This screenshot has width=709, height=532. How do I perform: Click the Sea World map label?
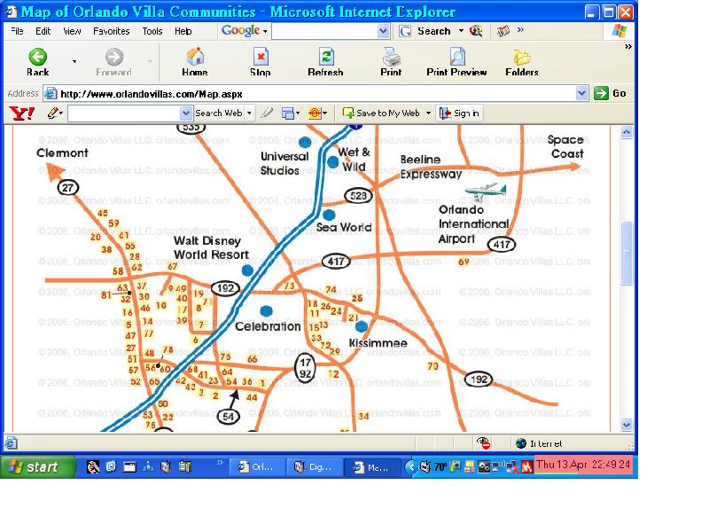pyautogui.click(x=344, y=227)
